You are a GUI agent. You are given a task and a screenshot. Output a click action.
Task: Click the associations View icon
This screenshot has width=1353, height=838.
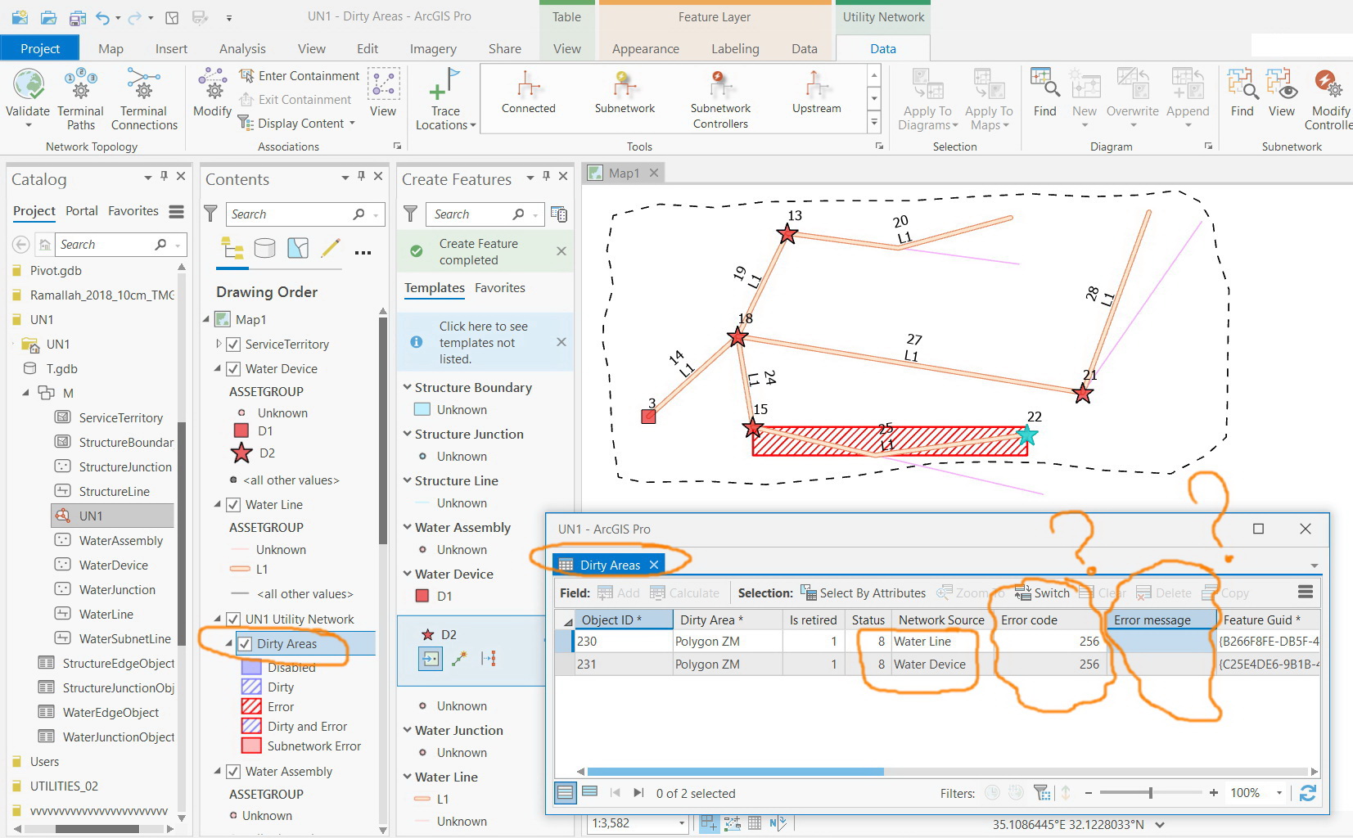click(x=383, y=84)
